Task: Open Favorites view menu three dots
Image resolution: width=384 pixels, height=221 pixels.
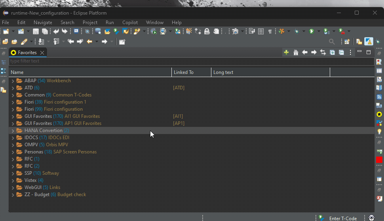Action: tap(350, 52)
